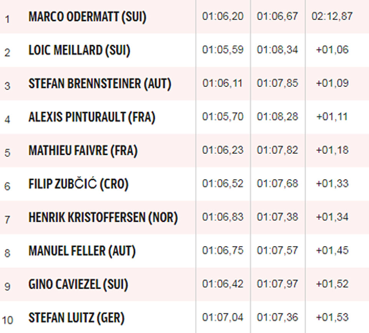
Task: Click Faivre's first run time 01:06,23
Action: (223, 150)
